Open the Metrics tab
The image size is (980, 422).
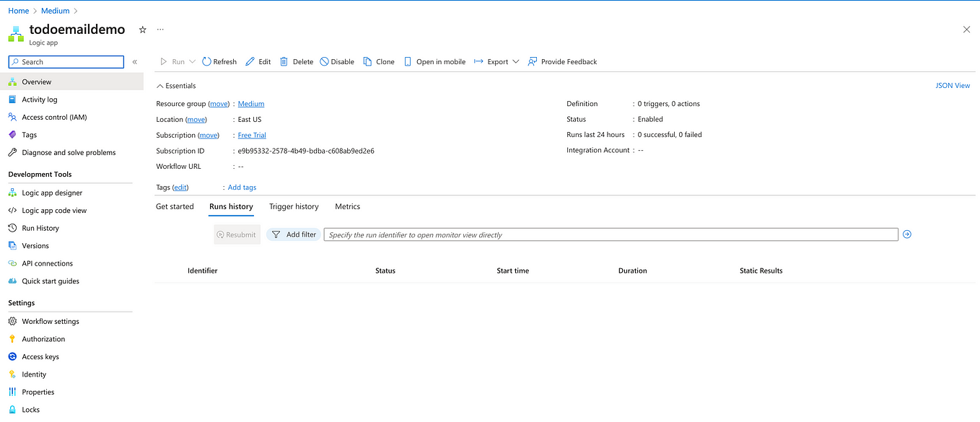347,206
